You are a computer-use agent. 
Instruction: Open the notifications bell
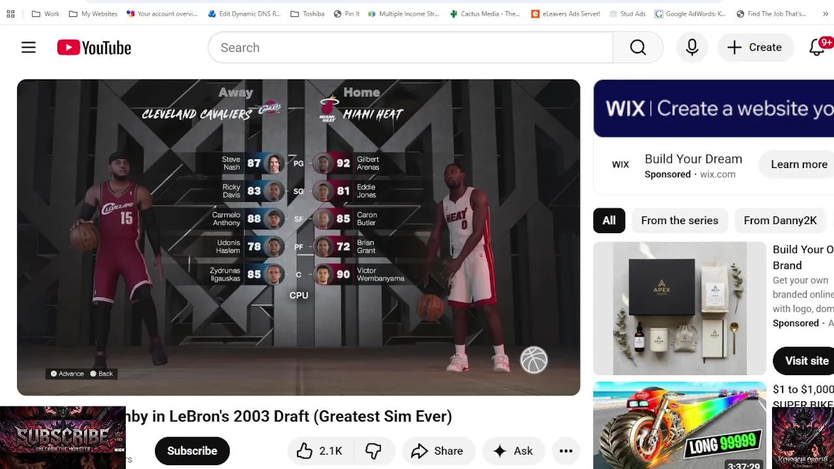point(817,48)
